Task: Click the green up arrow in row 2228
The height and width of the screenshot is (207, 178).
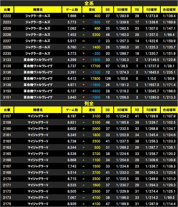Action: [x=83, y=47]
